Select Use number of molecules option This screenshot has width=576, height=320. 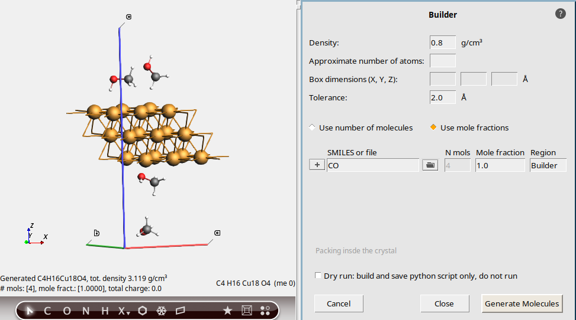tap(313, 128)
